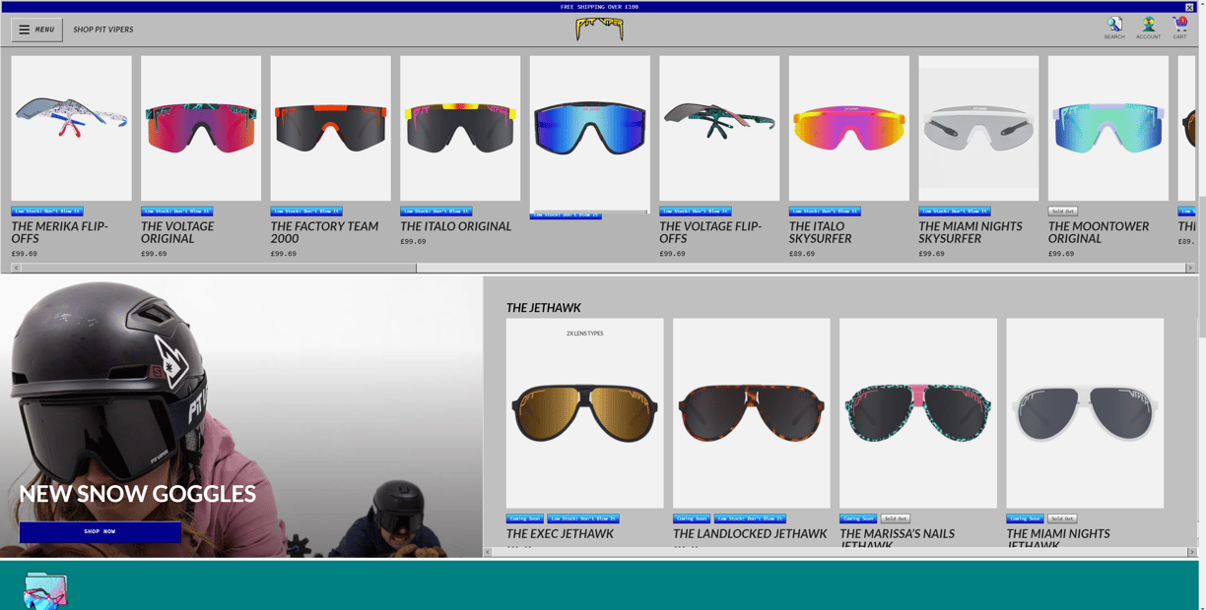Click 'THE VOLTAGE FLIP-OFFS' title
The width and height of the screenshot is (1206, 610).
pos(710,232)
